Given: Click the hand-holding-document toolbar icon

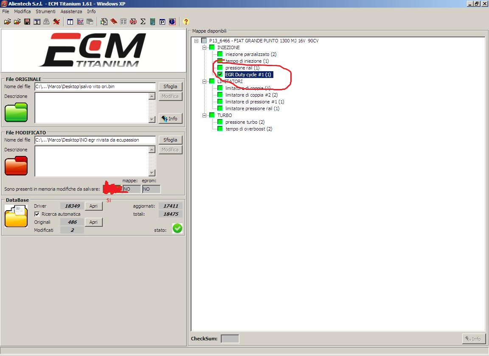Looking at the screenshot, I should click(104, 22).
